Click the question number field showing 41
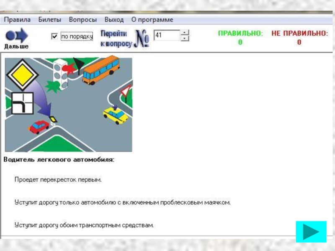Screen dimensions: 335x251 point(167,36)
